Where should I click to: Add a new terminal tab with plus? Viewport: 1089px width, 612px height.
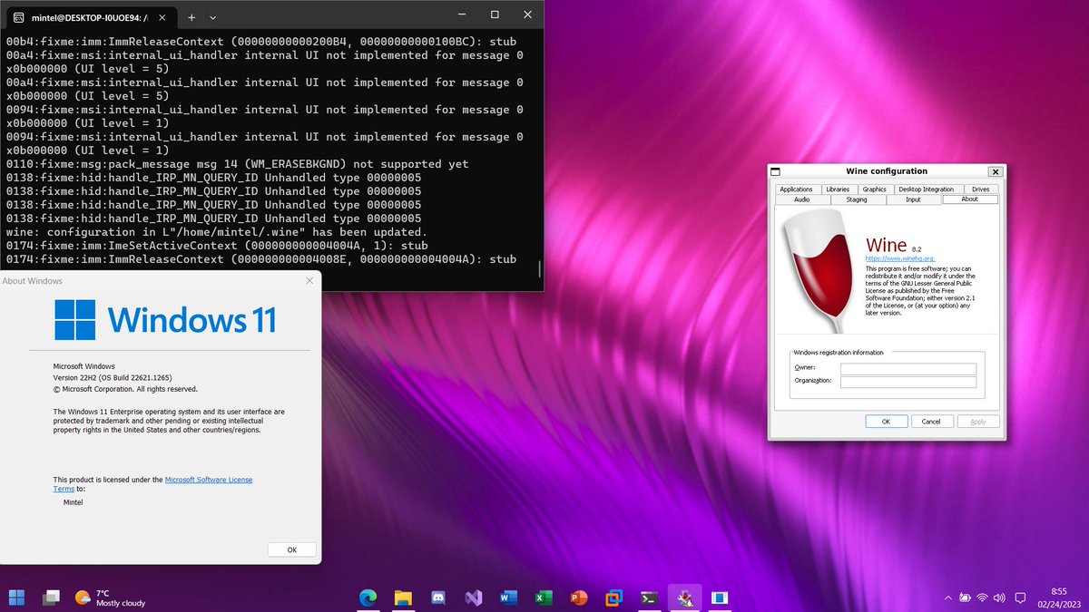191,16
